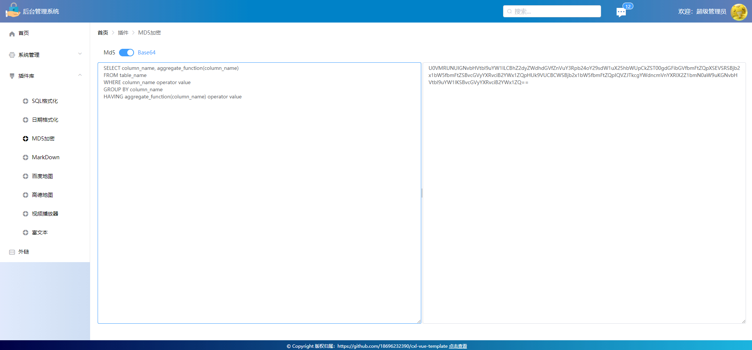Image resolution: width=752 pixels, height=350 pixels.
Task: Select the MD5加密 menu item
Action: click(45, 139)
